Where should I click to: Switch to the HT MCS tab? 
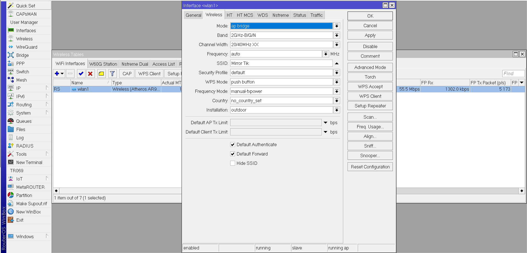click(245, 15)
